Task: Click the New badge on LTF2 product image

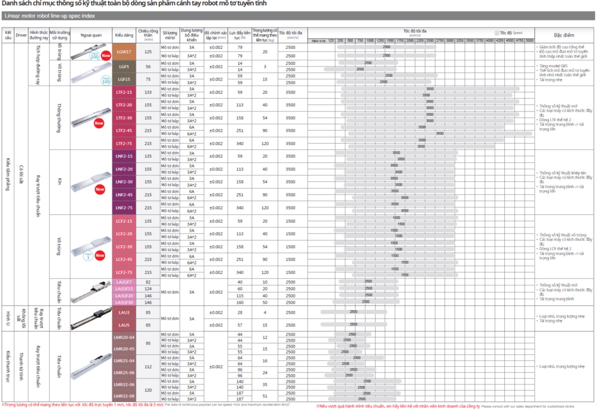Action: (99, 123)
